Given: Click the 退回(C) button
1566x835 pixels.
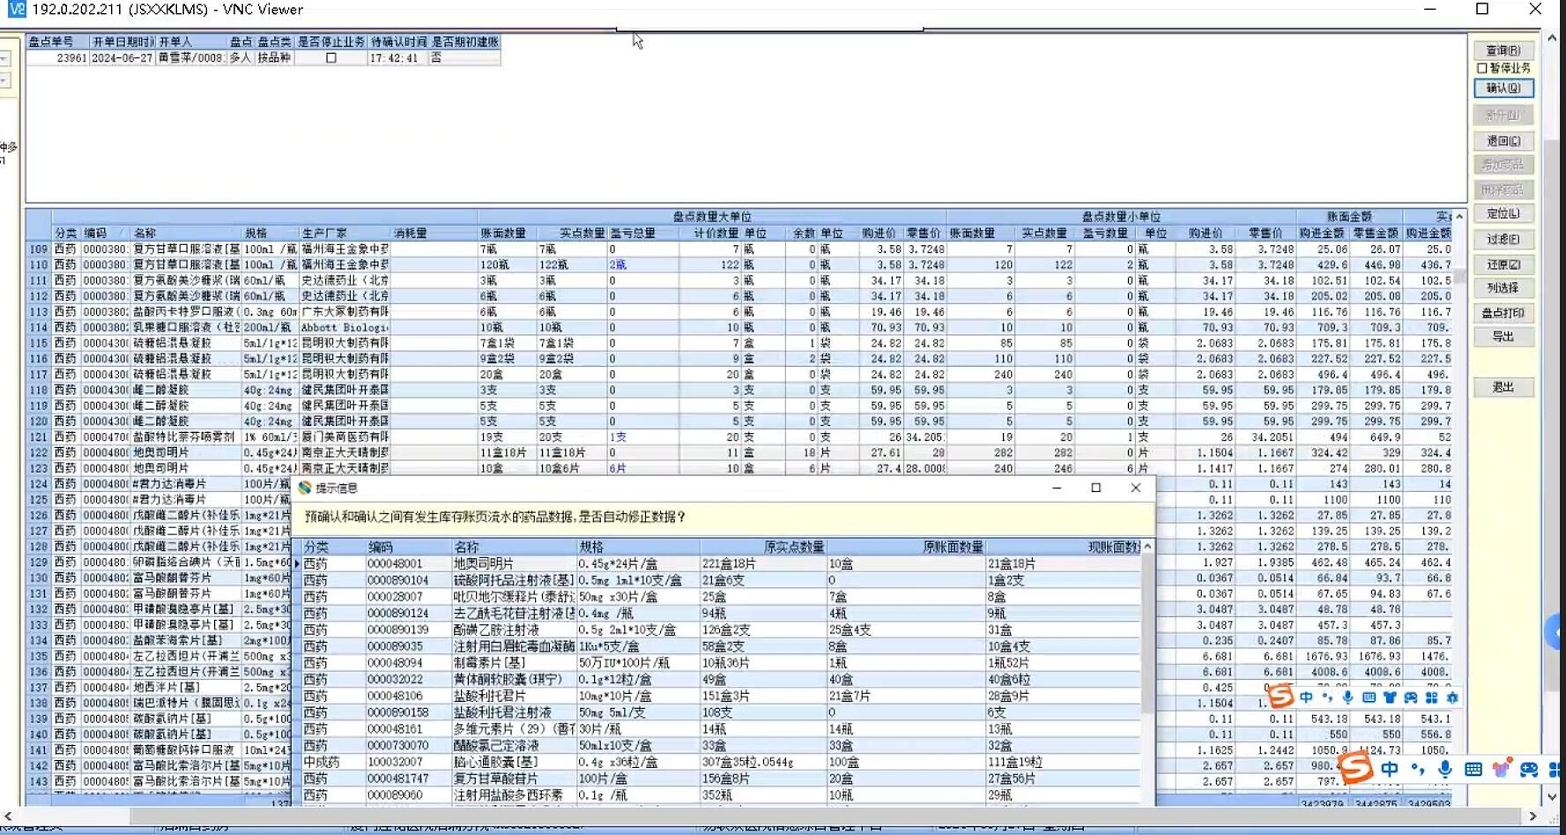Looking at the screenshot, I should [1503, 141].
